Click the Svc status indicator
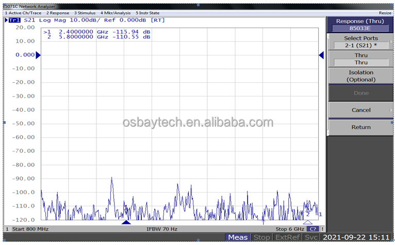395x245 pixels. point(311,237)
